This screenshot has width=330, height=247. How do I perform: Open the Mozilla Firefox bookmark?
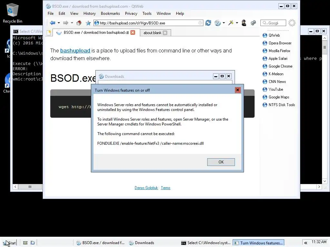point(277,51)
